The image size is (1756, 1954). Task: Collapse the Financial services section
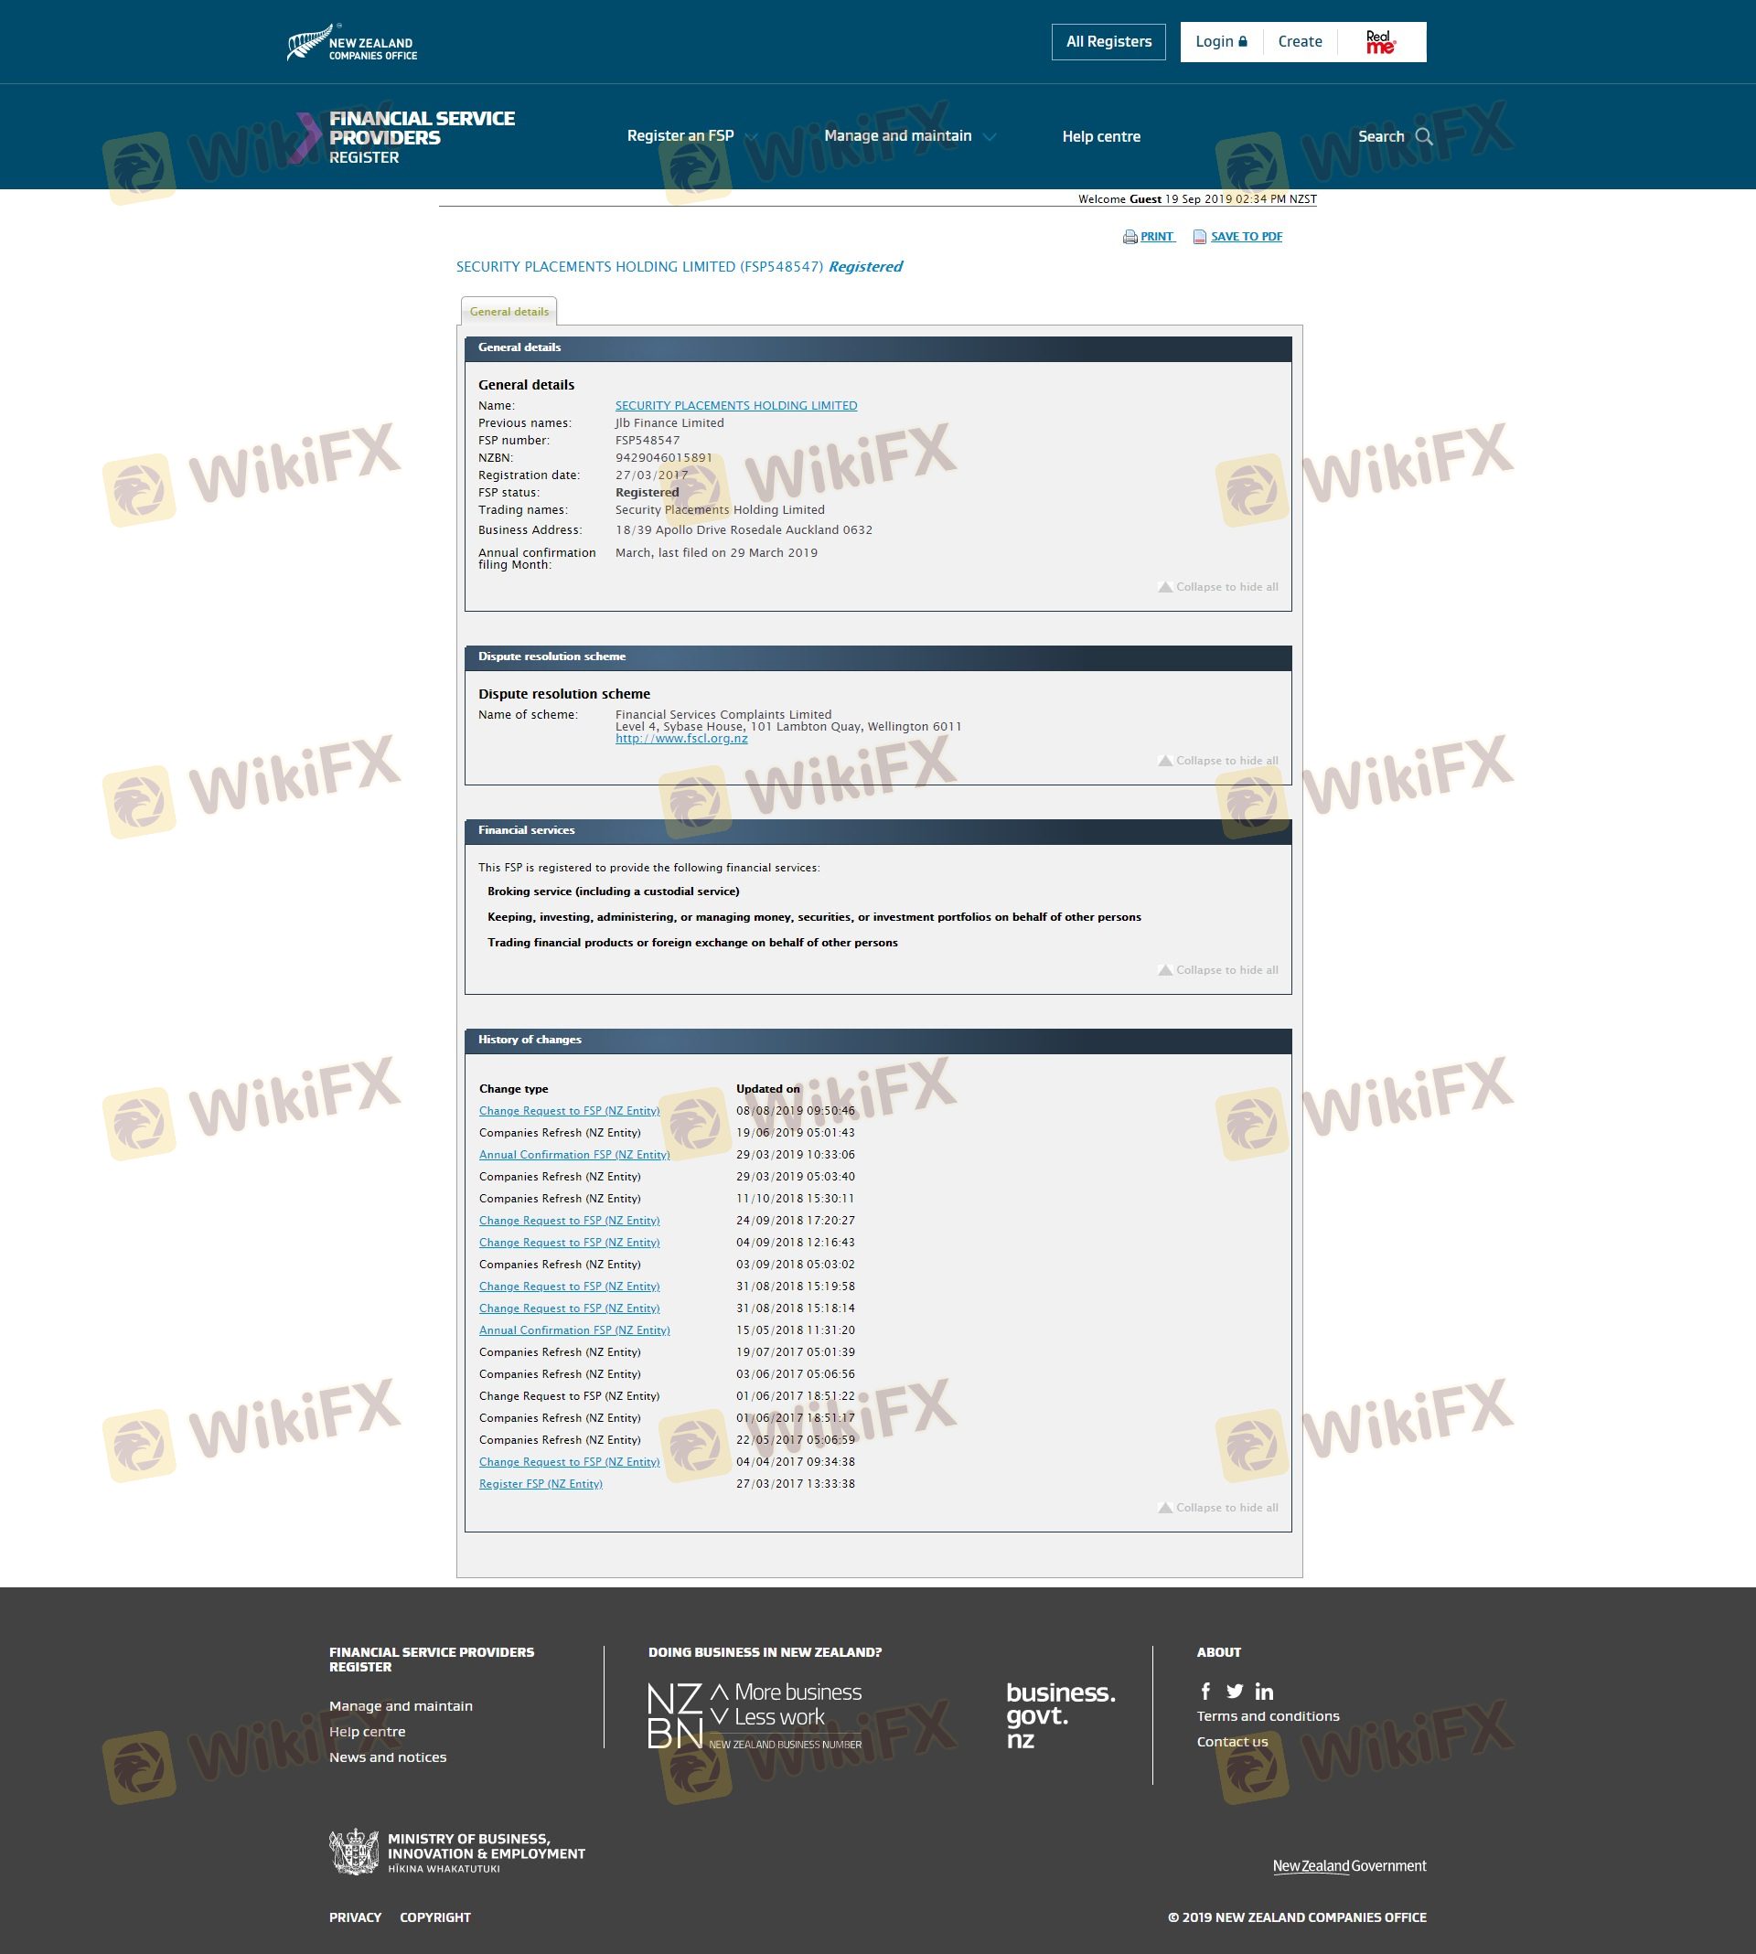click(1217, 970)
